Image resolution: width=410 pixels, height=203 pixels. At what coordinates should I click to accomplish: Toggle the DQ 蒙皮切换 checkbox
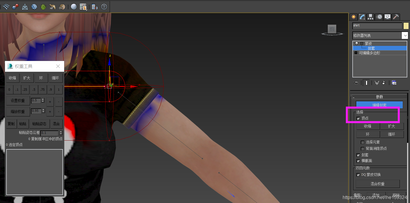(x=358, y=175)
